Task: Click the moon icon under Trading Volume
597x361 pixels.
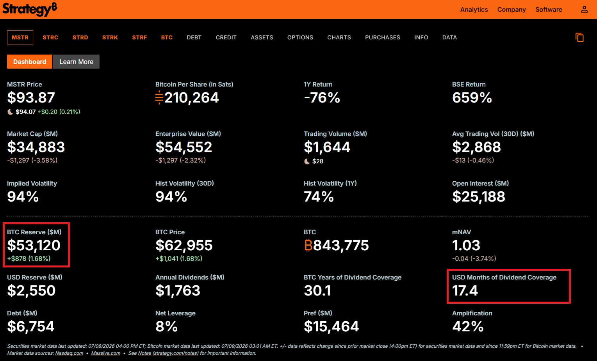Action: (307, 161)
